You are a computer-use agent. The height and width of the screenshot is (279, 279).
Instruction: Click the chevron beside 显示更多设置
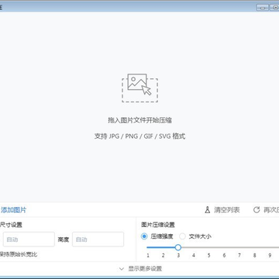[122, 269]
